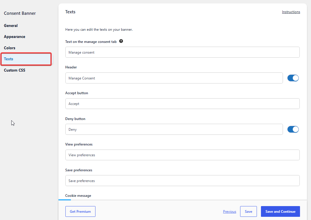Click the 'Here you can edit the texts' description
This screenshot has height=220, width=311.
click(x=99, y=30)
